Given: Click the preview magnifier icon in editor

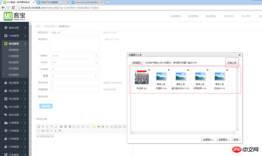Looking at the screenshot, I should point(38,130).
